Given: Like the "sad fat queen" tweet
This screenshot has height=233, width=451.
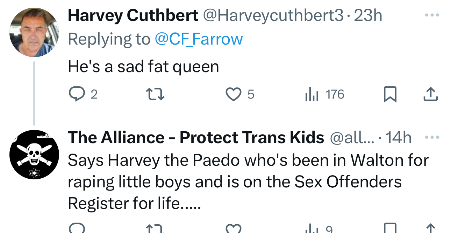Looking at the screenshot, I should pos(232,94).
